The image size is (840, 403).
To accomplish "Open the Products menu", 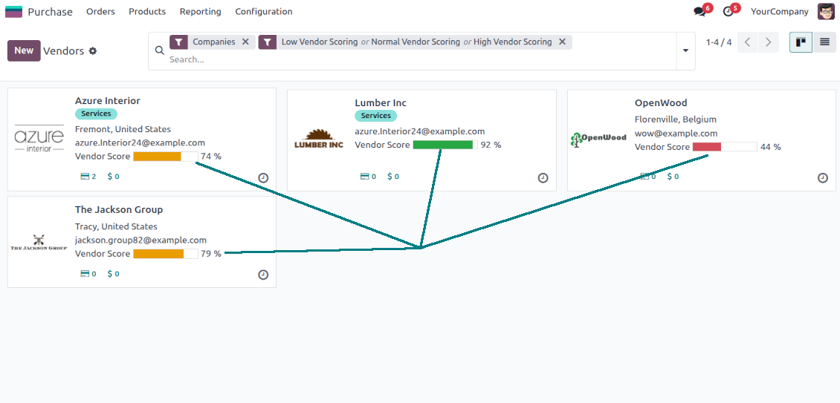I will (x=147, y=11).
